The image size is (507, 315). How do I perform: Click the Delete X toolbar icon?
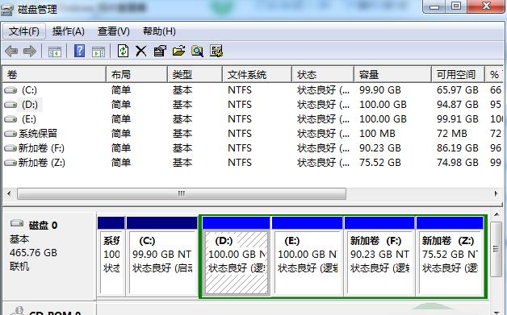click(x=141, y=51)
